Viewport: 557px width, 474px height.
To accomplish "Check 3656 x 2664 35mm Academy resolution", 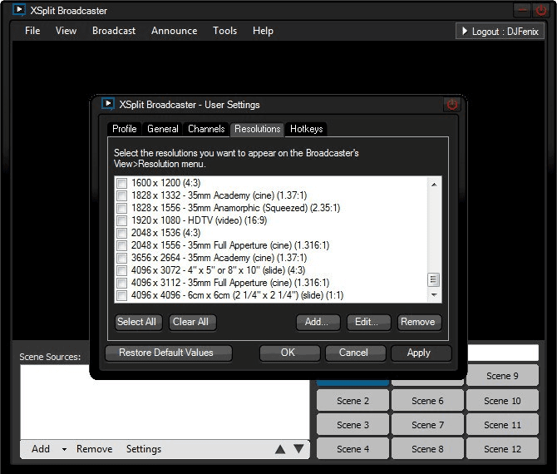I will (x=121, y=258).
